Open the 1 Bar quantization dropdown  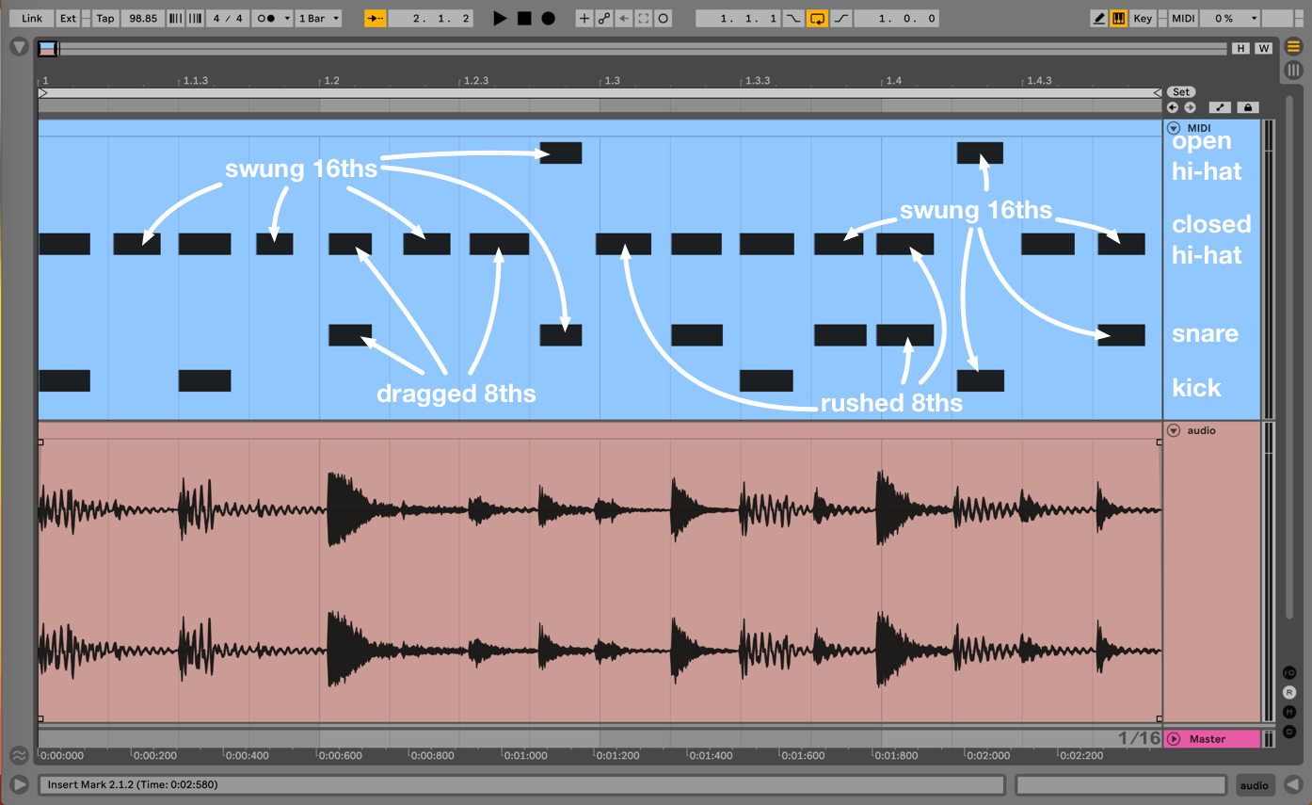[x=318, y=18]
